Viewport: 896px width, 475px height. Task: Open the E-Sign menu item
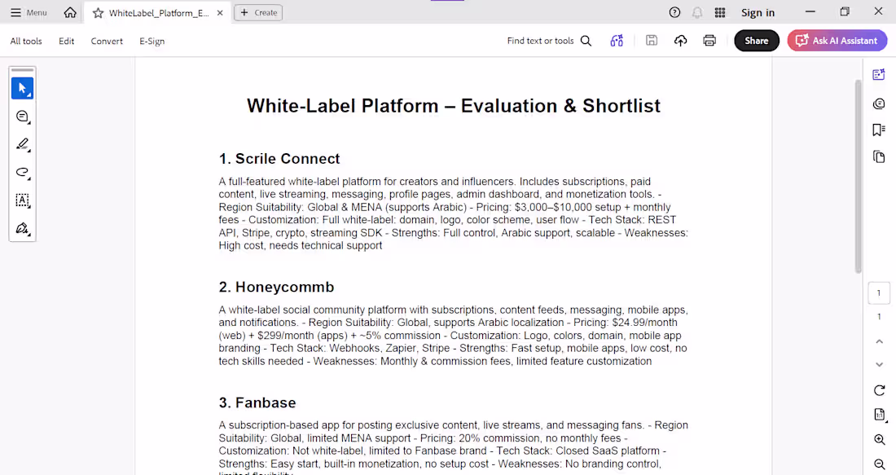(152, 42)
